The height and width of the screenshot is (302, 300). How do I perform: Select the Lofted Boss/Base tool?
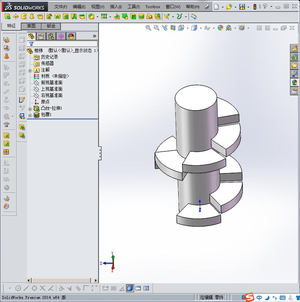(32, 17)
